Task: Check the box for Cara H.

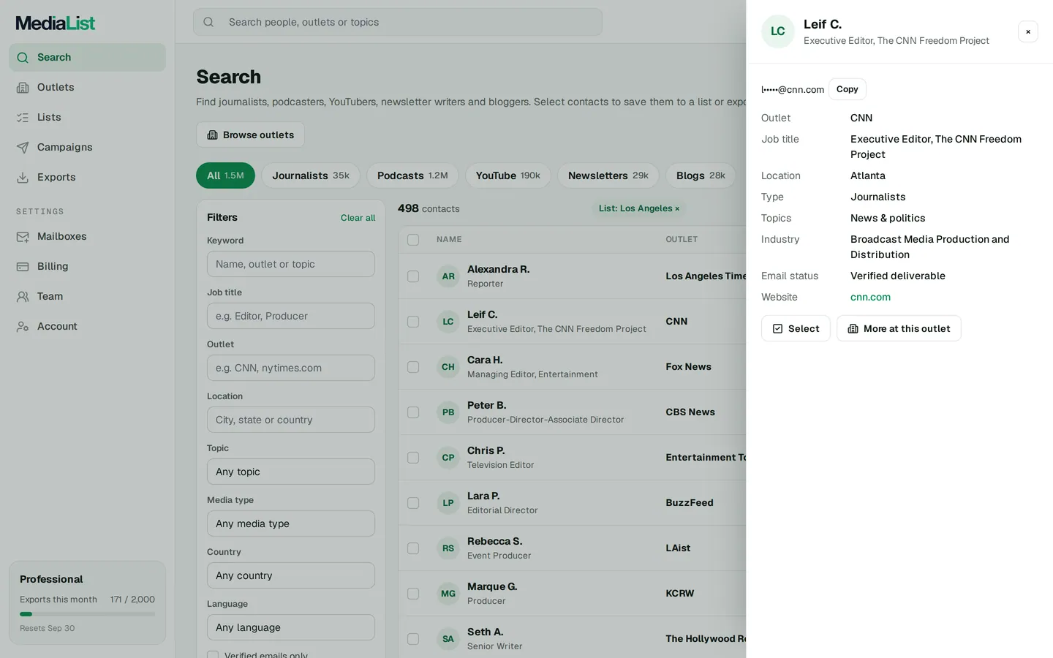Action: click(x=413, y=367)
